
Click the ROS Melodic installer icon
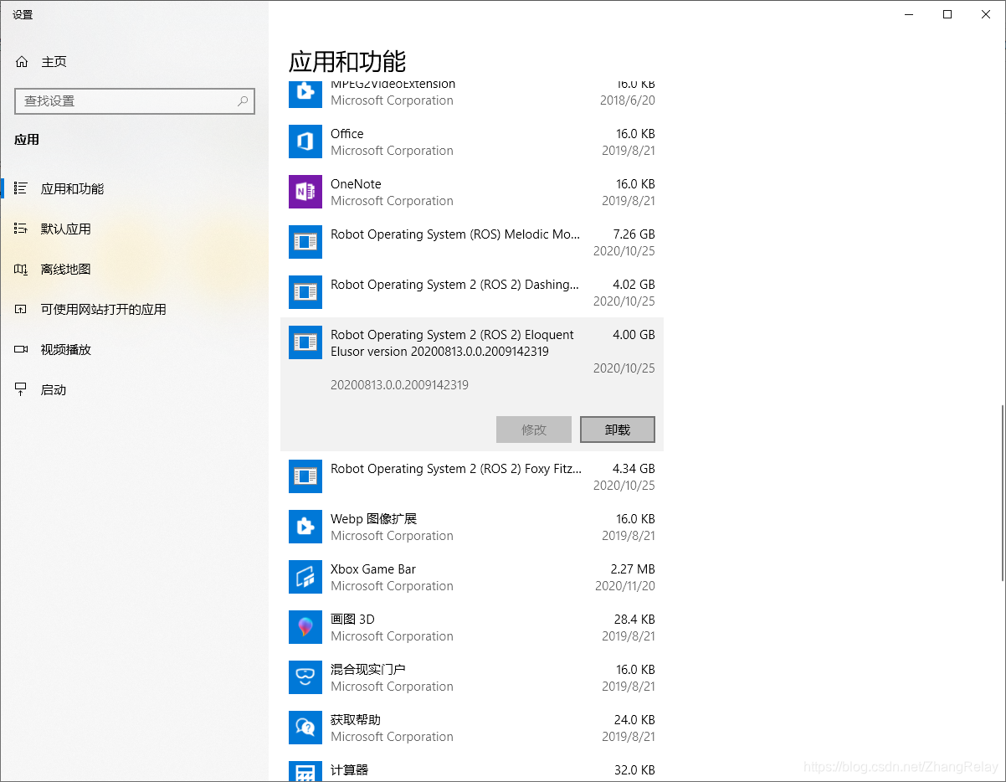coord(305,242)
